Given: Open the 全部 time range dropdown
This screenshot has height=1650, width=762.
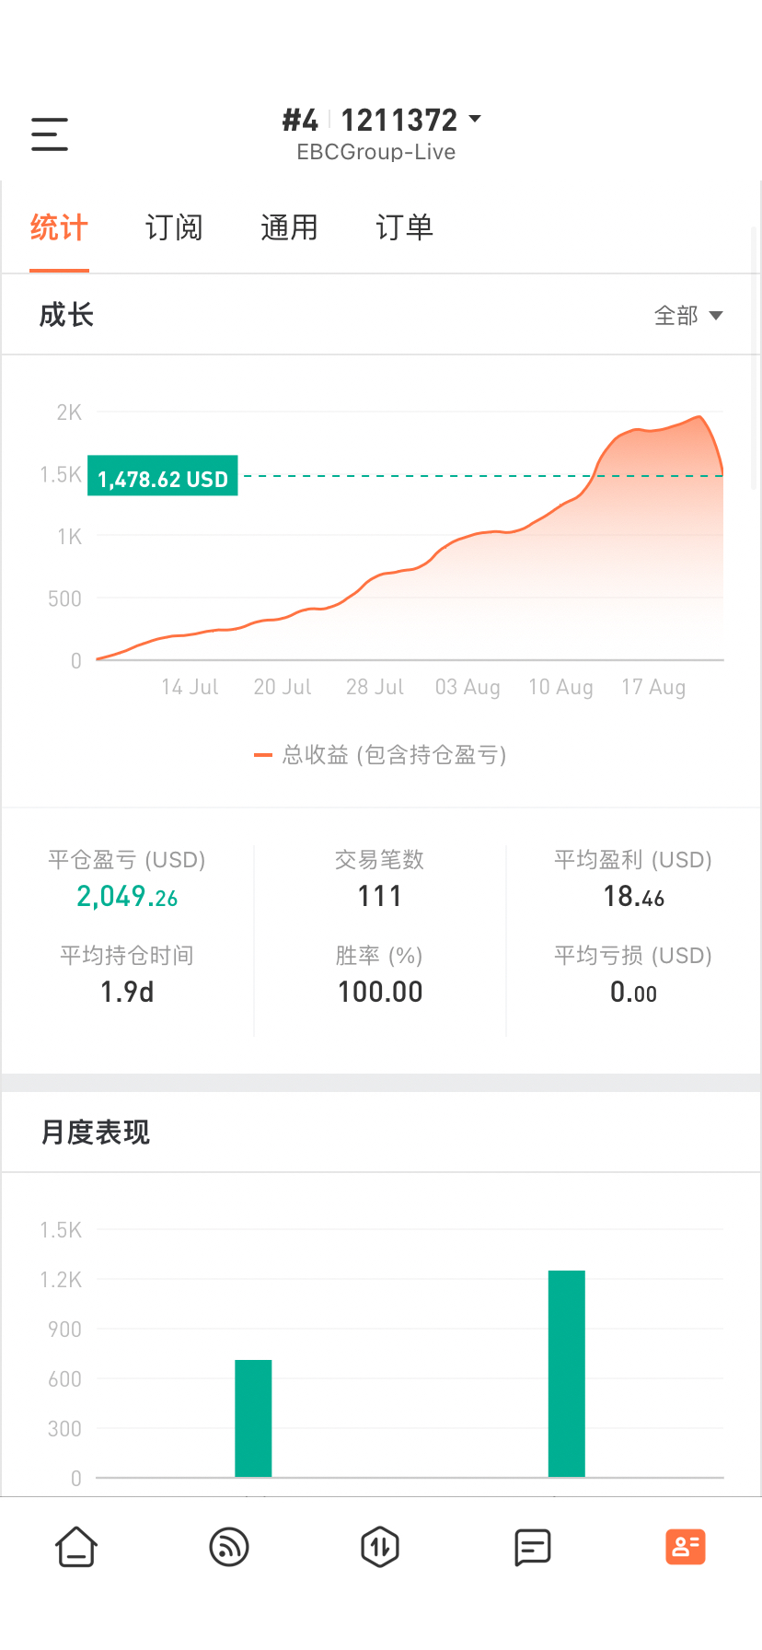Looking at the screenshot, I should tap(688, 316).
